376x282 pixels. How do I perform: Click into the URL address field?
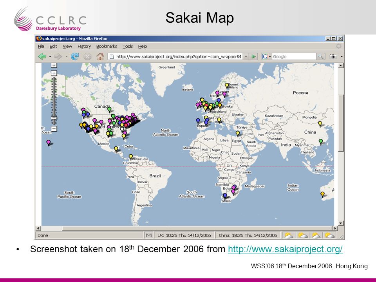[x=175, y=56]
